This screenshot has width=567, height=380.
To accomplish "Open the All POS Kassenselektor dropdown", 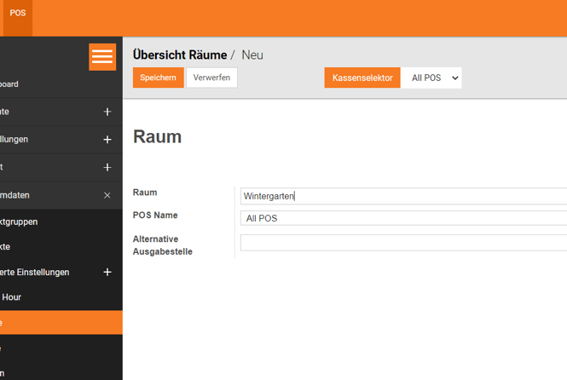I will click(x=431, y=78).
